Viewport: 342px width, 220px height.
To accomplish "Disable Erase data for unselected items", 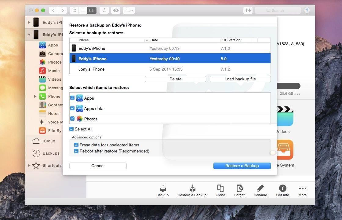I will 76,145.
